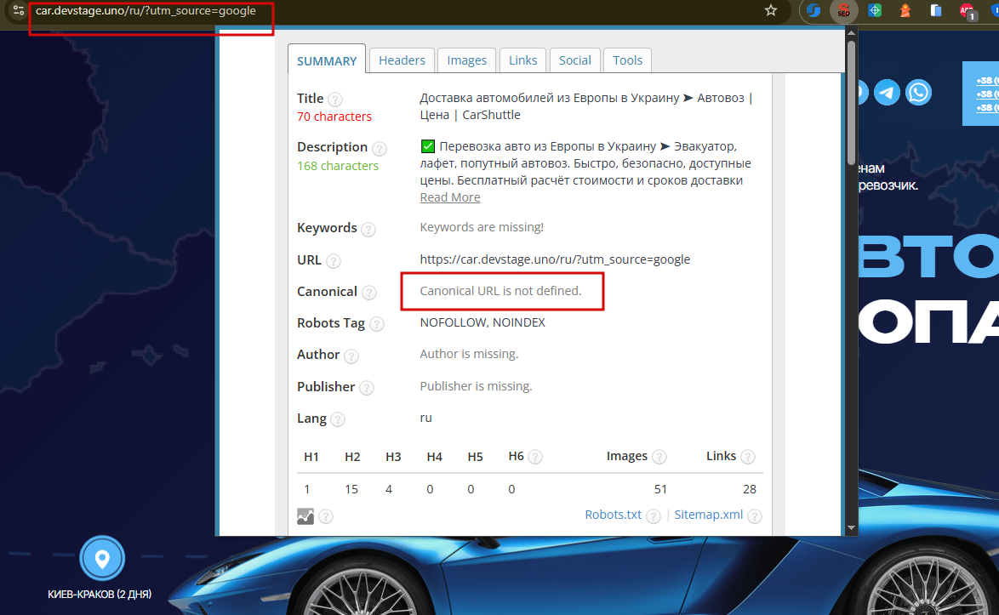Click the bookmark star icon in address bar
This screenshot has height=615, width=999.
pos(771,11)
